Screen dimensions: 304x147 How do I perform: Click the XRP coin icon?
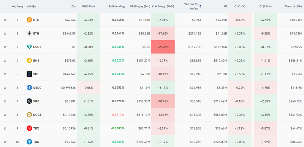point(29,101)
